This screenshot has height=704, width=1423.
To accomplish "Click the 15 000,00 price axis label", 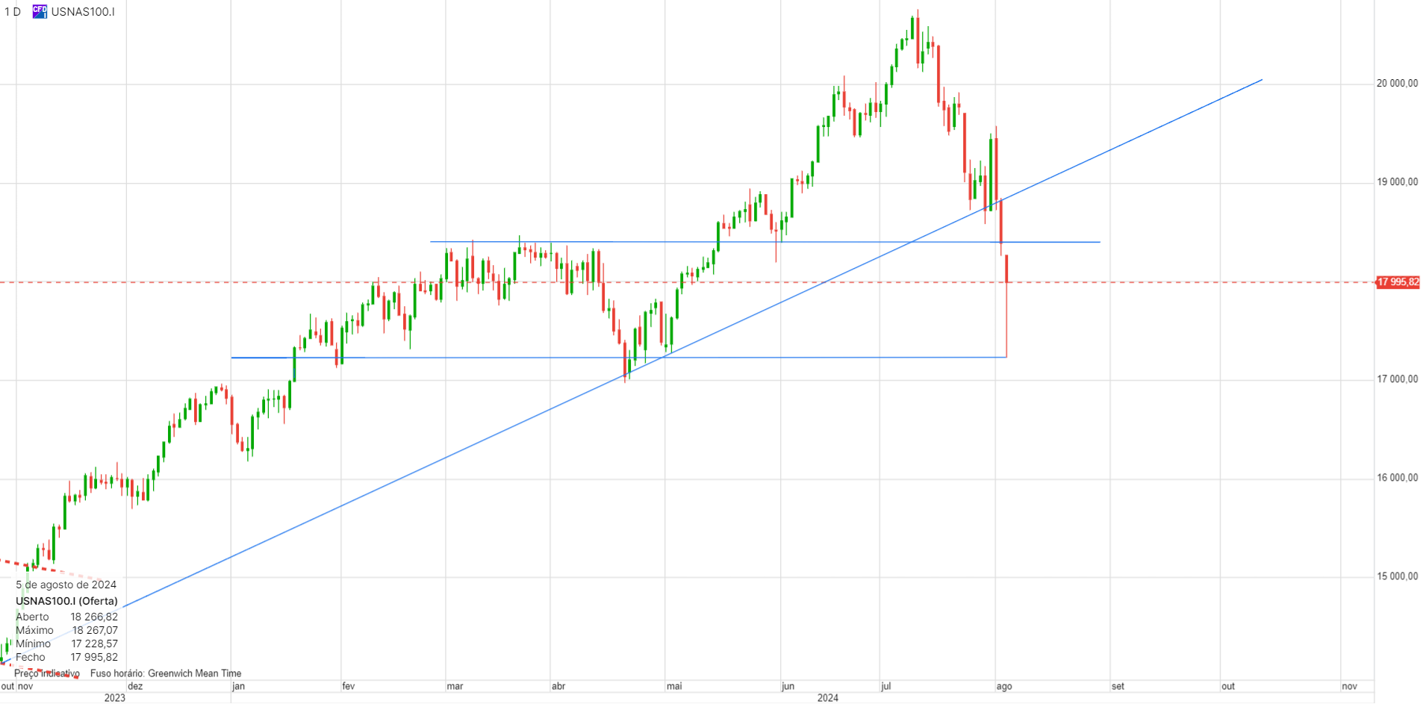I will 1397,576.
